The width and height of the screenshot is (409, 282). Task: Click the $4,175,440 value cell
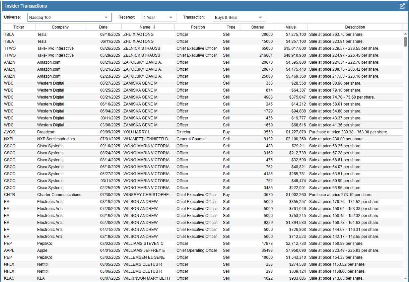coord(296,69)
